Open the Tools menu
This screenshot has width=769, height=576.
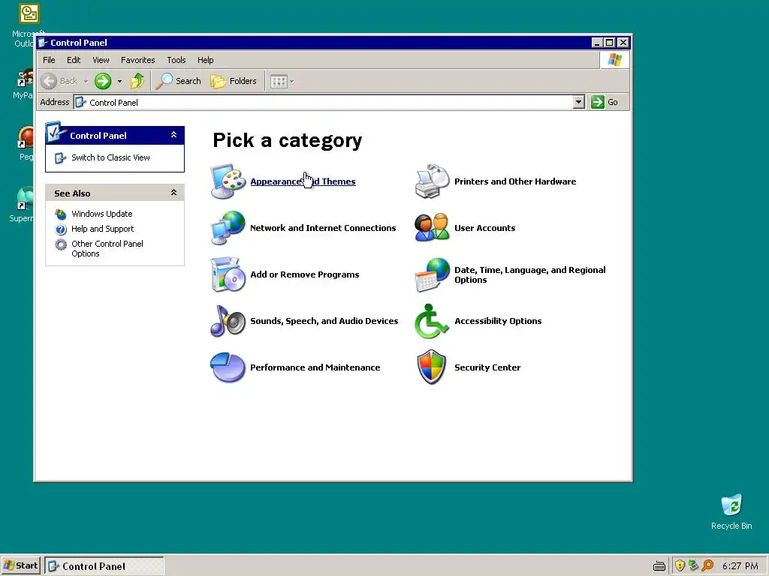pyautogui.click(x=176, y=60)
